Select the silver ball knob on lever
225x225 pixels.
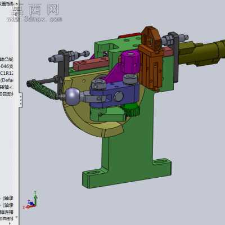click(73, 97)
